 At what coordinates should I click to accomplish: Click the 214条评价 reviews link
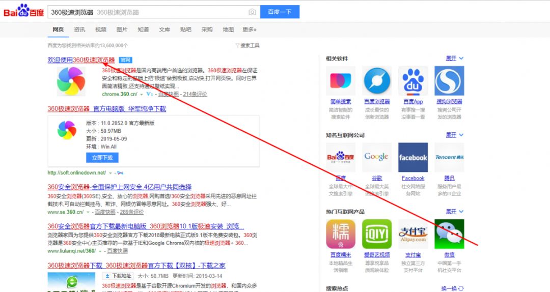tap(195, 94)
